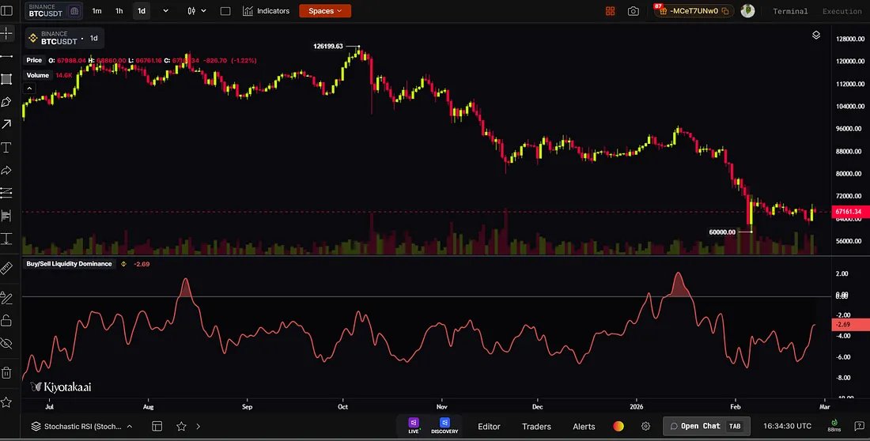Viewport: 870px width, 441px height.
Task: Open the timeframe dropdown chevron
Action: (165, 11)
